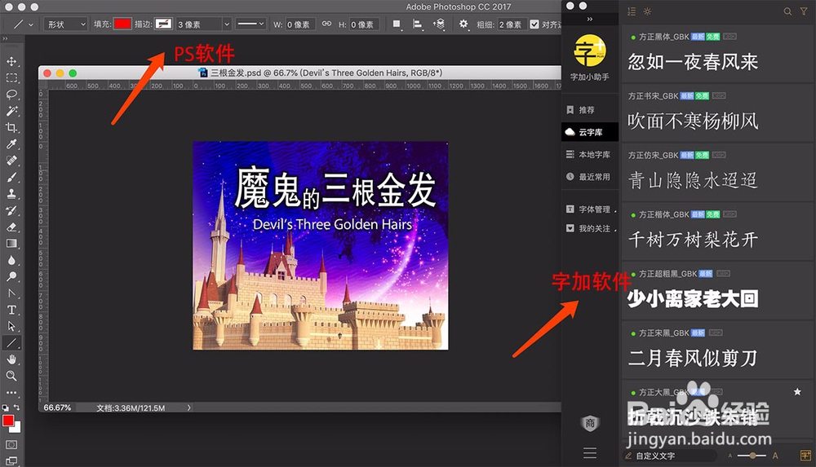Select font 方正黑体_GBK preview
Image resolution: width=816 pixels, height=467 pixels.
point(693,62)
